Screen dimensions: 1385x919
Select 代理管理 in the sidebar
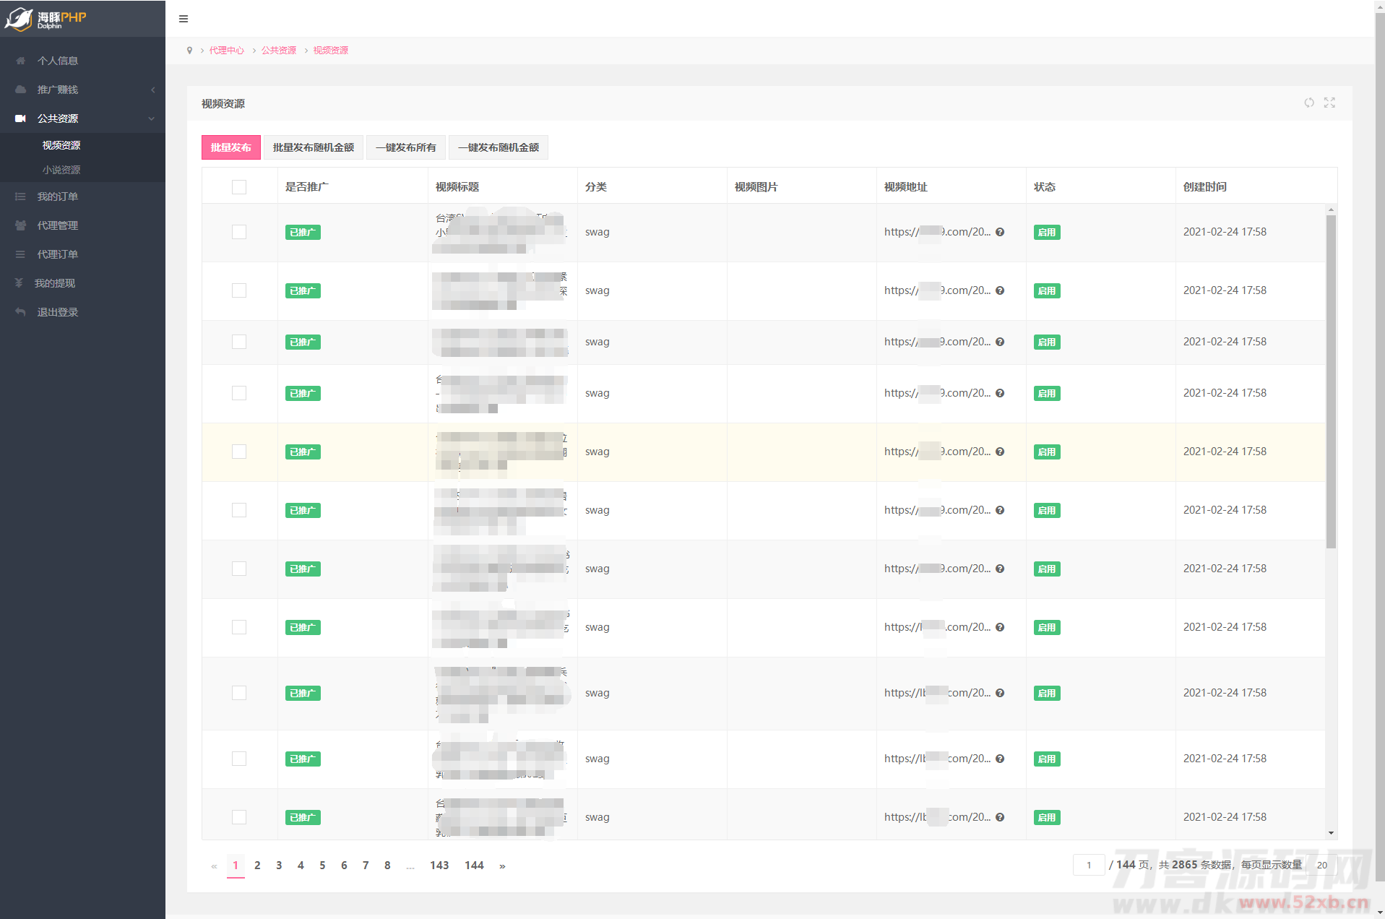[x=58, y=225]
